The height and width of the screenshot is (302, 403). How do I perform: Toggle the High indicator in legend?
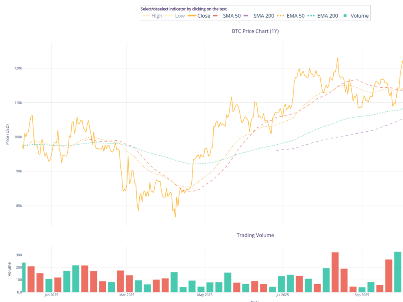click(157, 16)
